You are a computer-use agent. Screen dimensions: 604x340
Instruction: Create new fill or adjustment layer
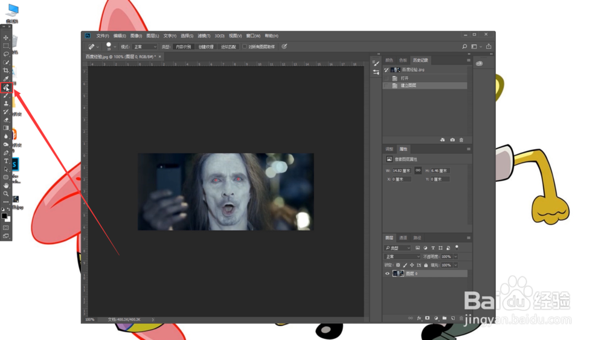(435, 318)
